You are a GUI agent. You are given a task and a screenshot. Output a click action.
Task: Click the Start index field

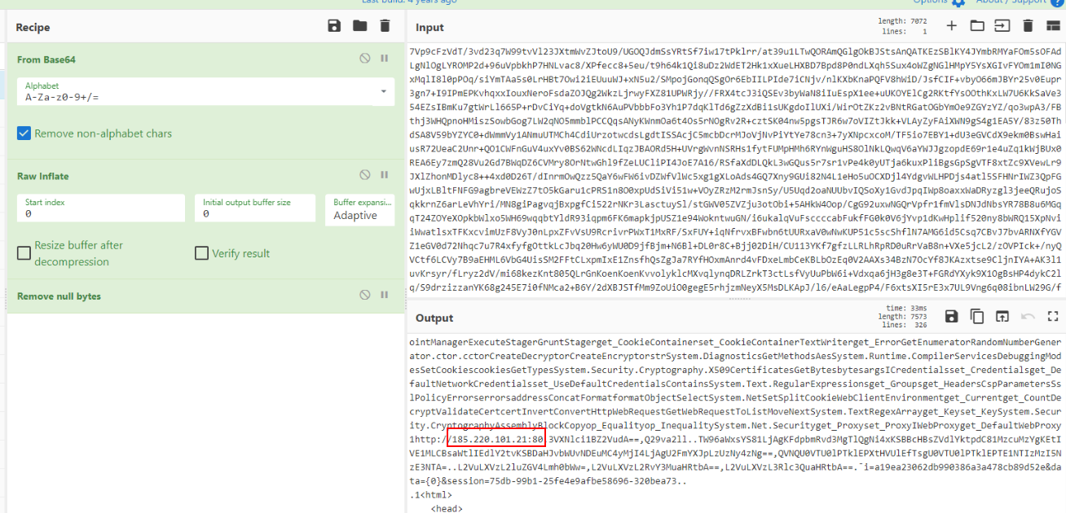coord(101,208)
